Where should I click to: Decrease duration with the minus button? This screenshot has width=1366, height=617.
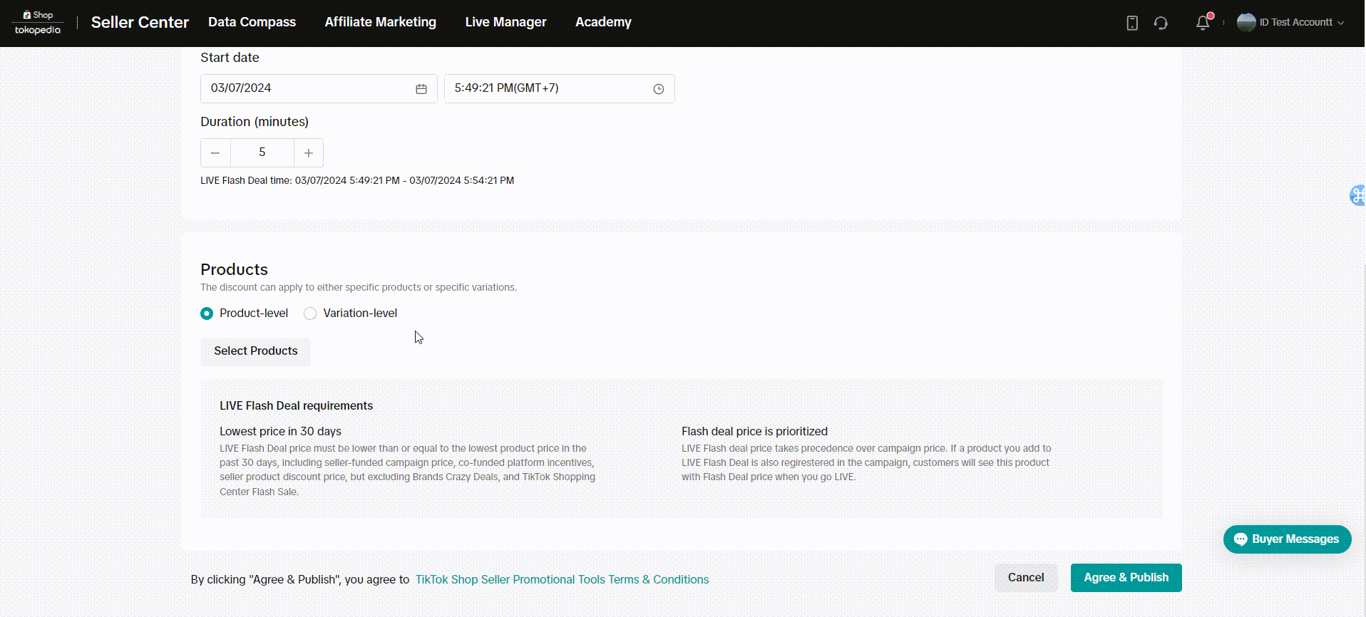click(215, 153)
